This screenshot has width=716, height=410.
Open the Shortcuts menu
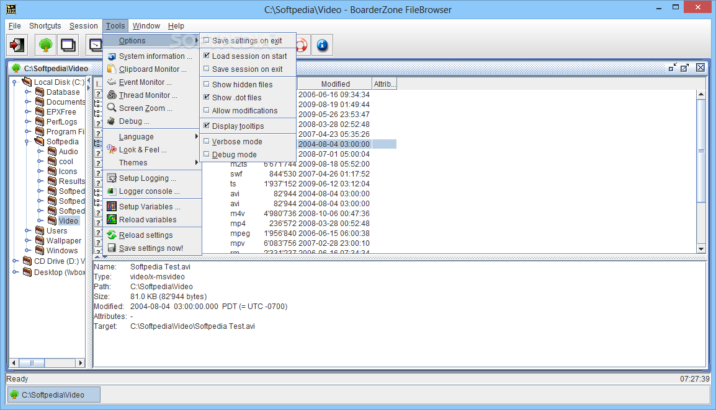45,26
